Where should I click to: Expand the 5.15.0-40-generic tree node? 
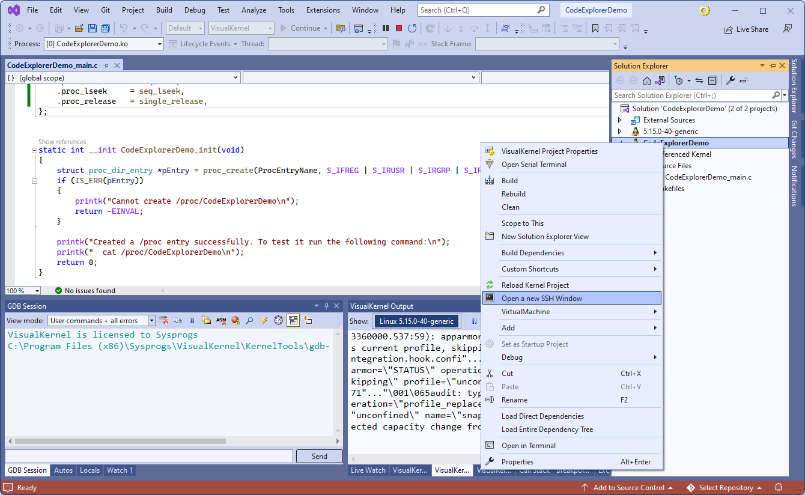coord(620,132)
